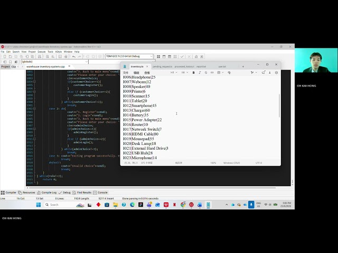Open Microsoft Edge from the taskbar
The width and height of the screenshot is (338, 253).
point(132,205)
